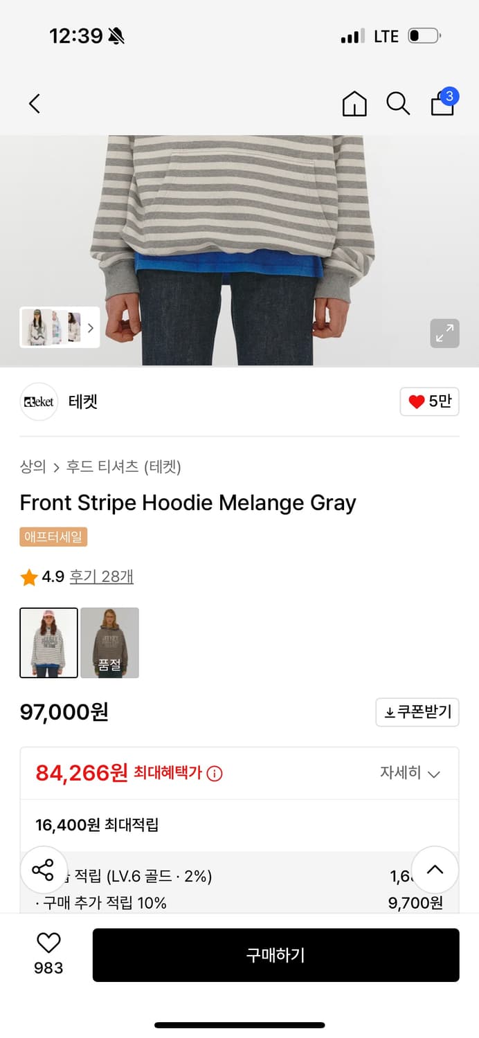The width and height of the screenshot is (479, 1038).
Task: Open the 상의 category breadcrumb
Action: click(33, 467)
